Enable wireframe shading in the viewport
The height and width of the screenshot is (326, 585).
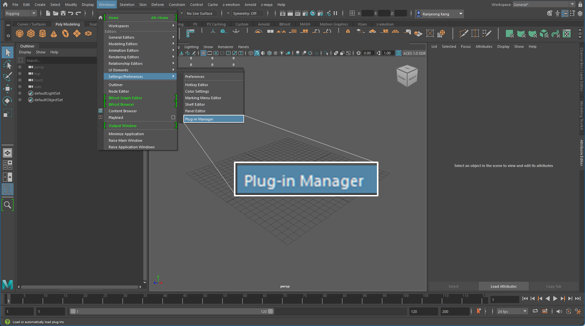click(x=251, y=53)
